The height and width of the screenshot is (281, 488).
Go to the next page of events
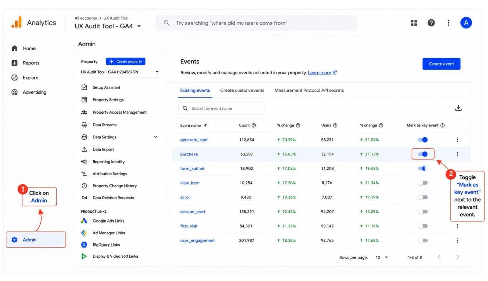pos(458,257)
